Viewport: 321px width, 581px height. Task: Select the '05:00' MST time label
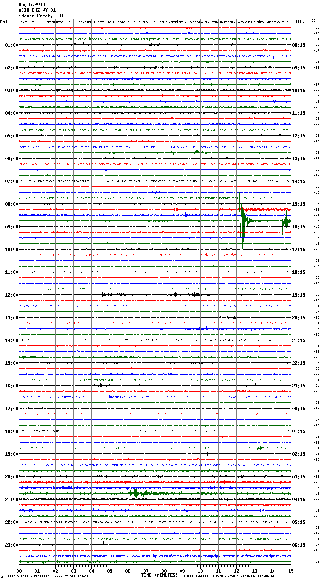[x=12, y=136]
